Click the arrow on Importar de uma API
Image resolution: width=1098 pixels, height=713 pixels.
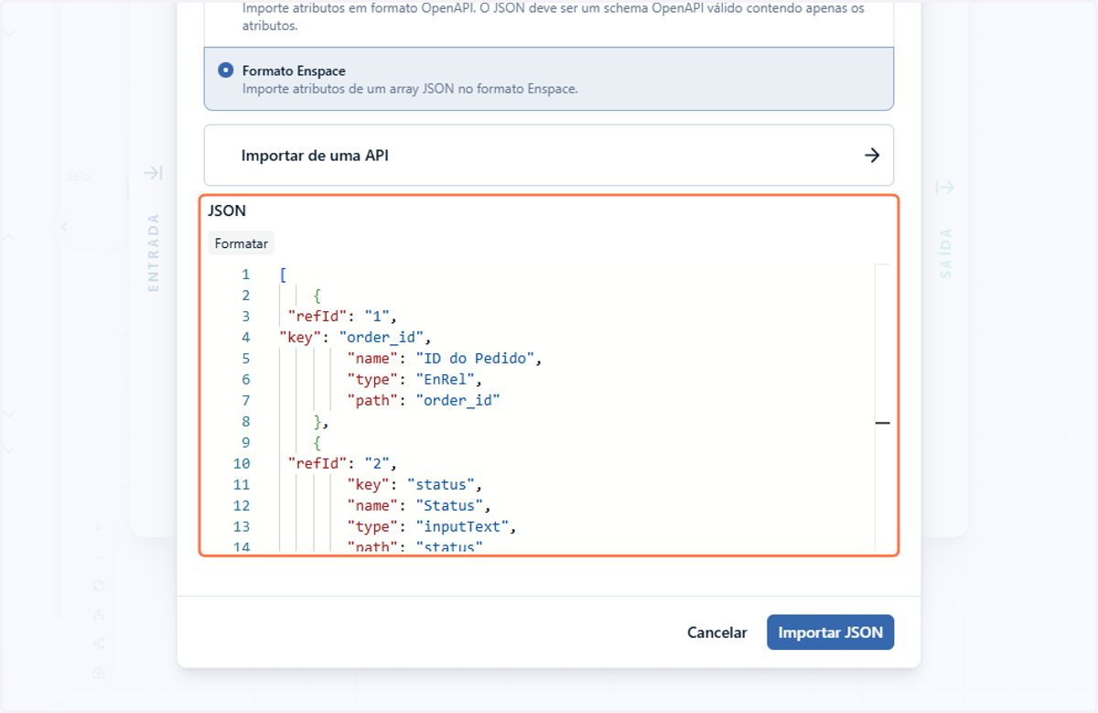pyautogui.click(x=872, y=156)
